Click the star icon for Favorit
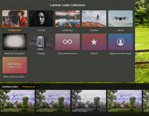The width and height of the screenshot is (149, 116). [94, 42]
